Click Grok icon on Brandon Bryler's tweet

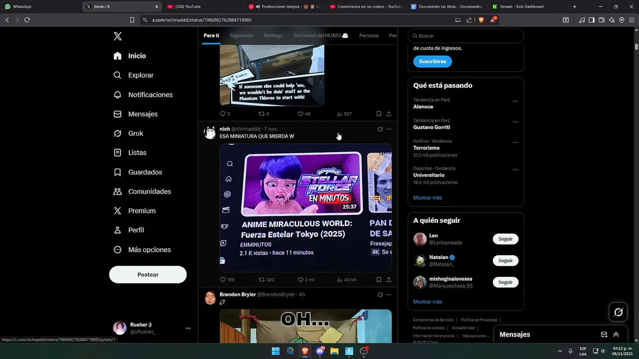pyautogui.click(x=380, y=295)
